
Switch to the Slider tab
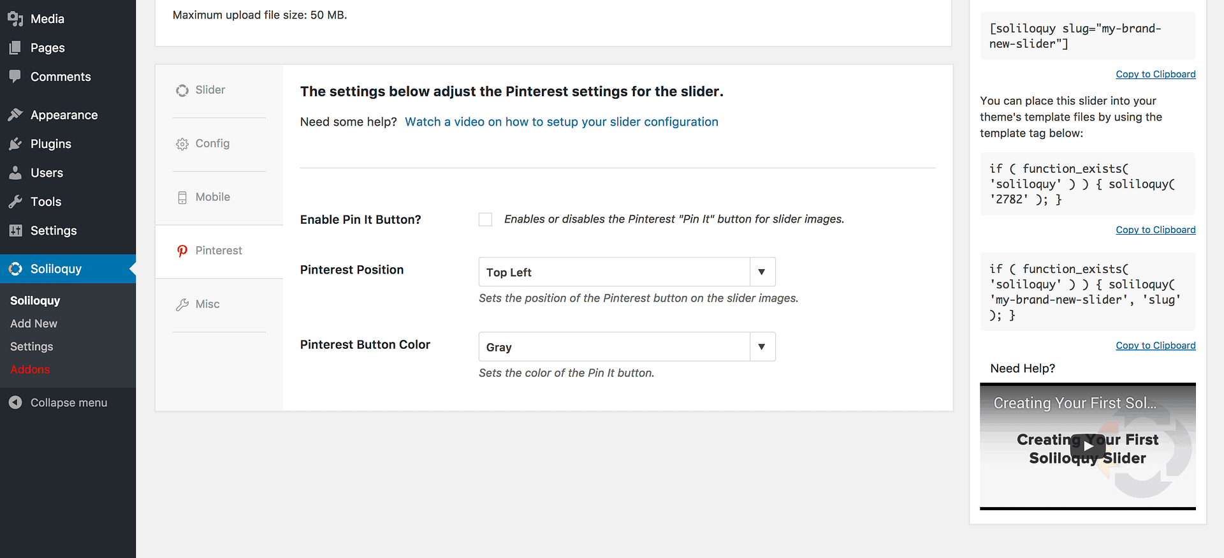(210, 91)
